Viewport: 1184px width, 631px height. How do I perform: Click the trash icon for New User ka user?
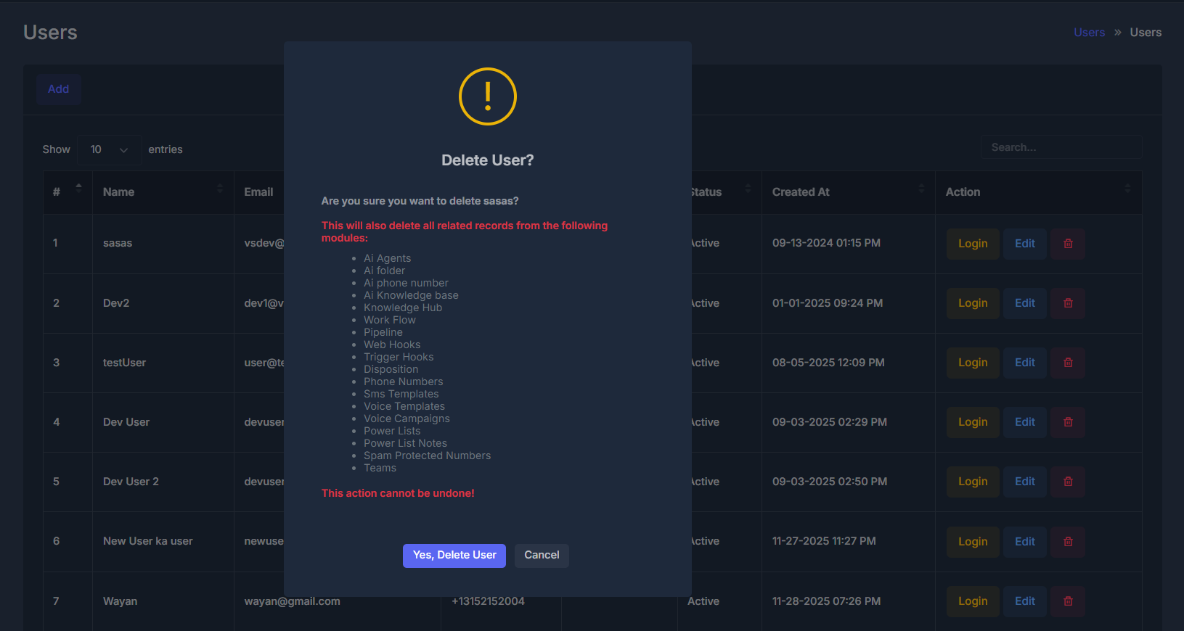[1068, 542]
